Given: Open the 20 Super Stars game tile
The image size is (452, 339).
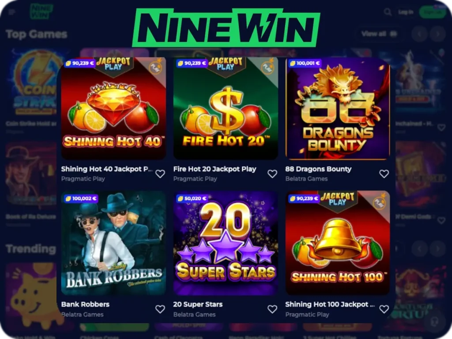Looking at the screenshot, I should (226, 243).
